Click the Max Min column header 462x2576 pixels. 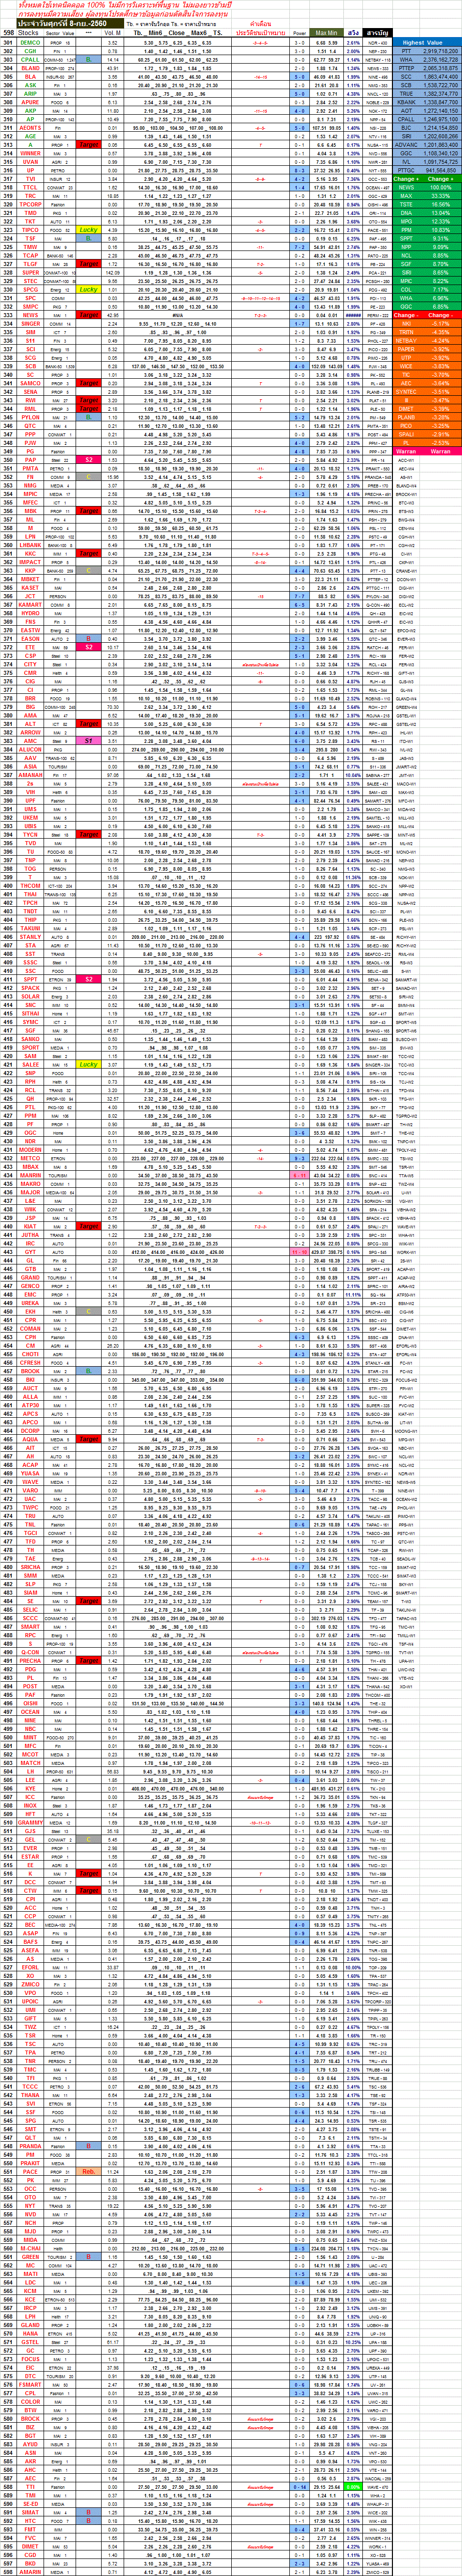tap(326, 33)
